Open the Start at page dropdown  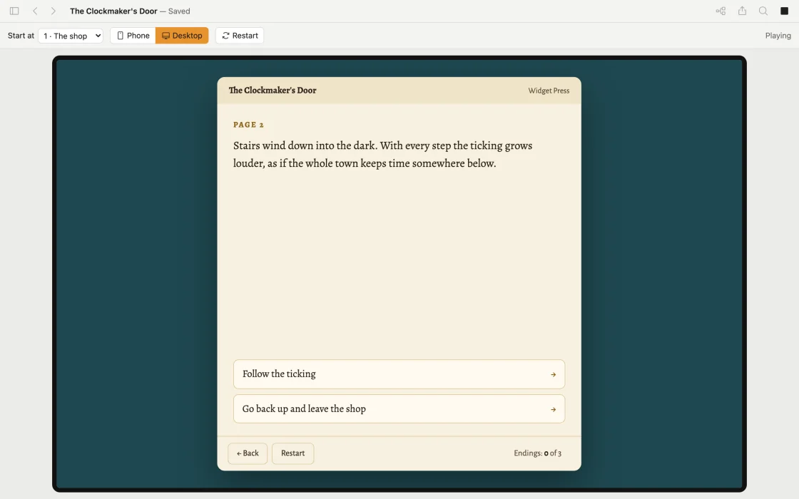click(71, 36)
